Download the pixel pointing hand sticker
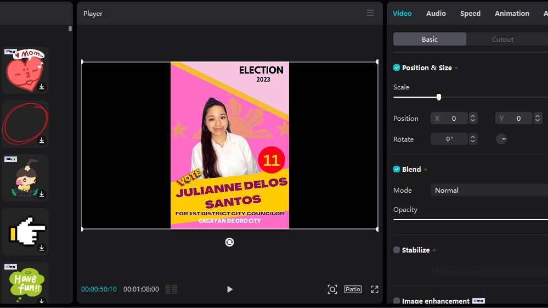 (x=42, y=248)
